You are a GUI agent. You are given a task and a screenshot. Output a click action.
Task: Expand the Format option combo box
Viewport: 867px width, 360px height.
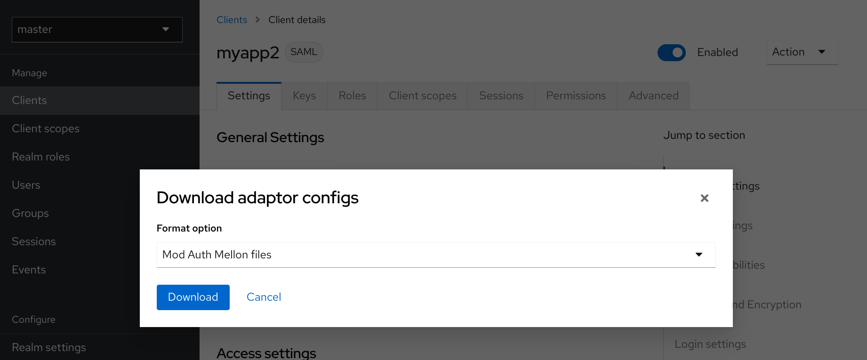(435, 255)
